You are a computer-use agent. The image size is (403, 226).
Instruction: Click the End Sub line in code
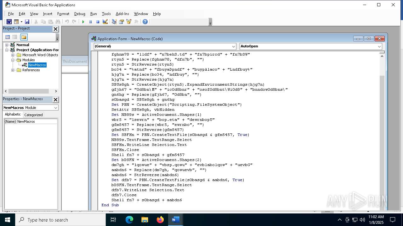tap(110, 205)
